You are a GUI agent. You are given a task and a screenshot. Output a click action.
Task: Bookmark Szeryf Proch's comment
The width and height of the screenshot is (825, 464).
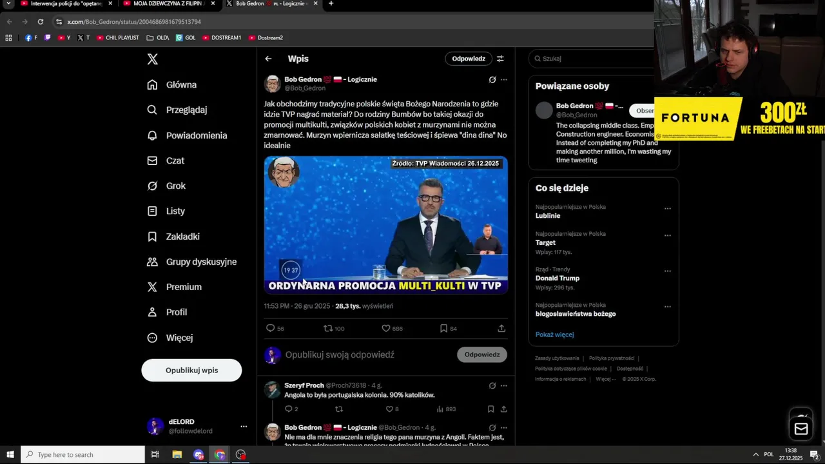490,409
